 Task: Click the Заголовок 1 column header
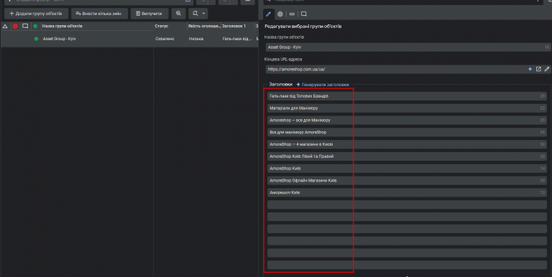234,26
